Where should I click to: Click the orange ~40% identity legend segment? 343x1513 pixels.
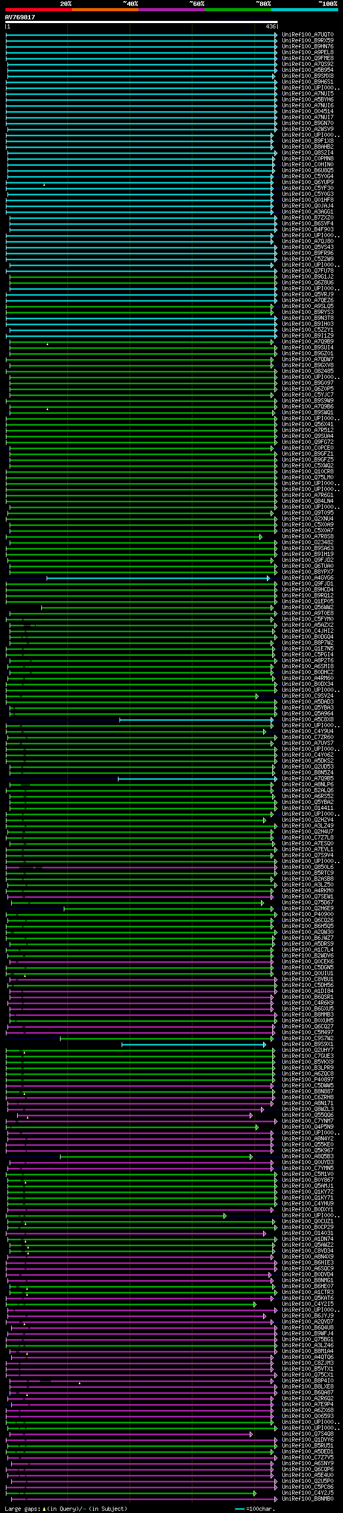[105, 10]
